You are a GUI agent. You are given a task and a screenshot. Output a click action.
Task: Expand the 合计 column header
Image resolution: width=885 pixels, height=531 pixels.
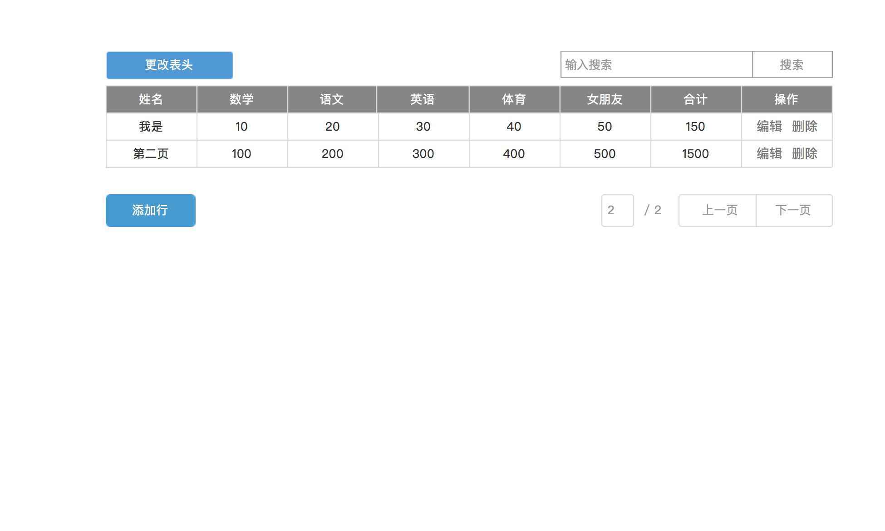click(x=695, y=99)
